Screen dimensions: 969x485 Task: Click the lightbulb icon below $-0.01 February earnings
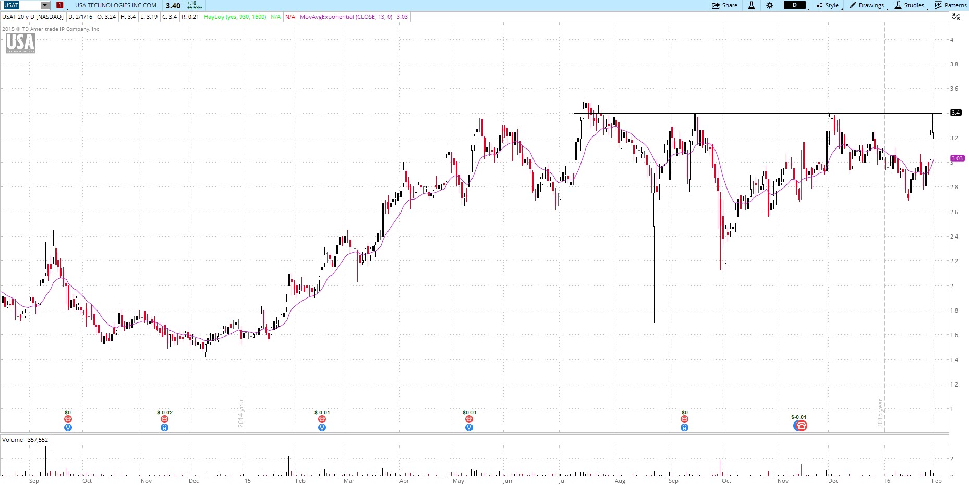pos(322,427)
